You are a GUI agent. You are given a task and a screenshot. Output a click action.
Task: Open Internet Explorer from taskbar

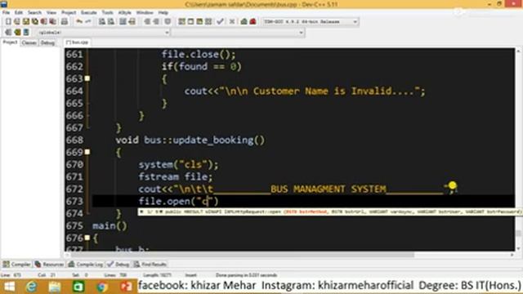pyautogui.click(x=32, y=287)
